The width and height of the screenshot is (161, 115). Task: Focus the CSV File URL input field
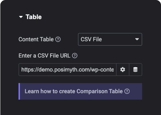pos(67,70)
